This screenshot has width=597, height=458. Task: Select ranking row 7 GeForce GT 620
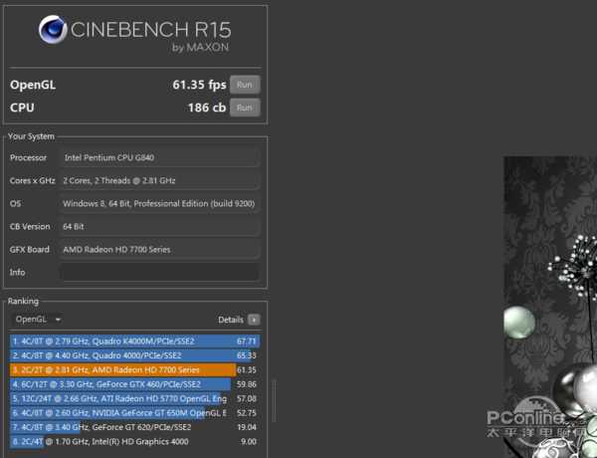[134, 427]
